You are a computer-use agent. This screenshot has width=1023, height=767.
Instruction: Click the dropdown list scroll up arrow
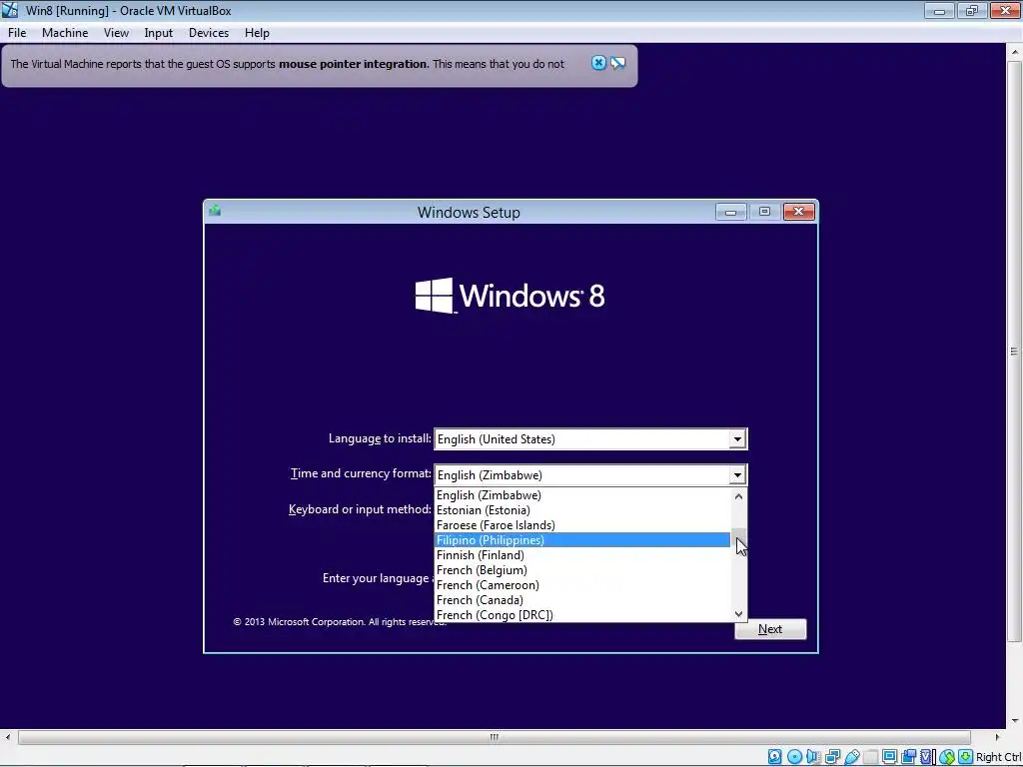coord(738,496)
